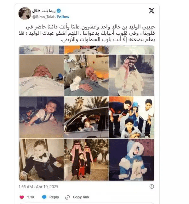Image resolution: width=189 pixels, height=204 pixels.
Task: Open the 1:55 AM Apr 19, 2025 timestamp
Action: (38, 187)
